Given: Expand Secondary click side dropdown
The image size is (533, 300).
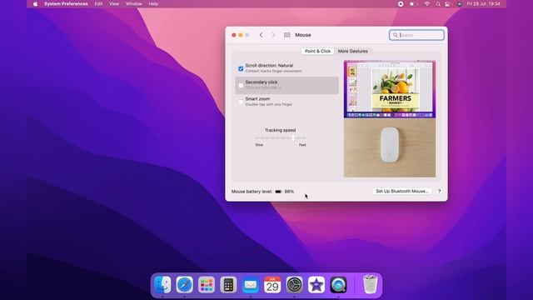Looking at the screenshot, I should pyautogui.click(x=264, y=87).
